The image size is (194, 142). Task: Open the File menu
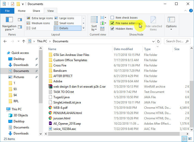coord(7,11)
